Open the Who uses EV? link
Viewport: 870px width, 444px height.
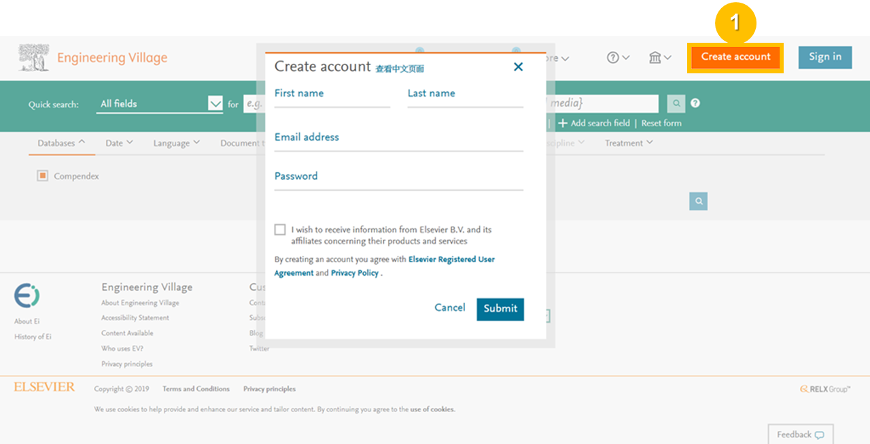tap(122, 348)
